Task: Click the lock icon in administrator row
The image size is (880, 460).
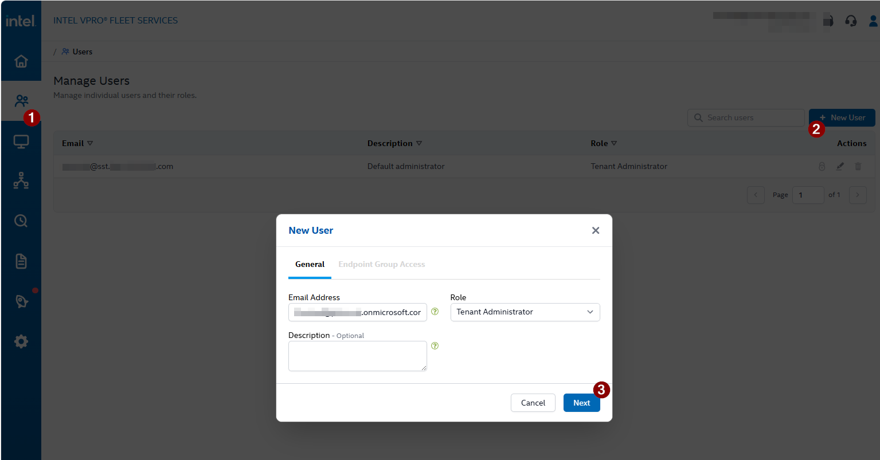Action: pos(822,166)
